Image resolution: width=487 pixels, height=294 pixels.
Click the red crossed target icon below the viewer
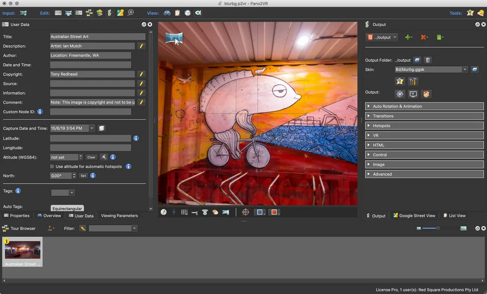click(x=245, y=212)
